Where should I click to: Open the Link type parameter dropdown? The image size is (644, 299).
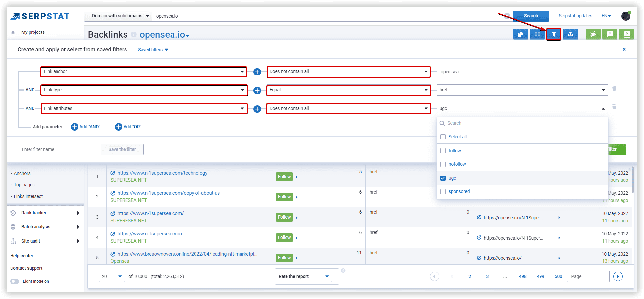tap(144, 90)
